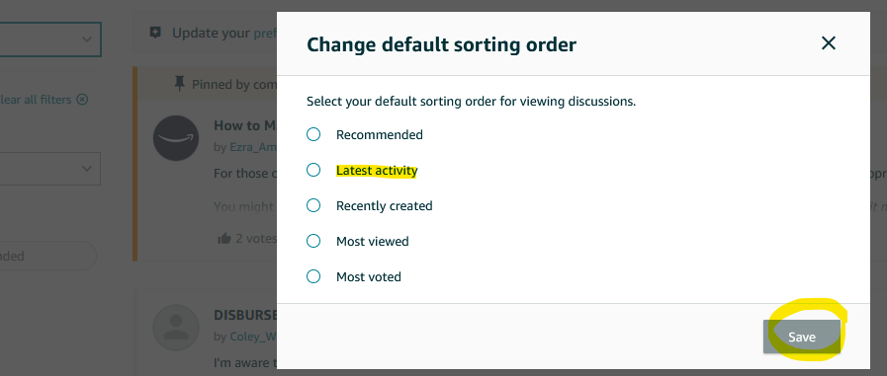
Task: Click the Clear all filters link
Action: [x=36, y=100]
